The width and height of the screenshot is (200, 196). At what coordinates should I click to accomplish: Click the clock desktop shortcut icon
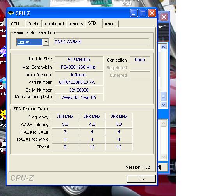point(4,144)
